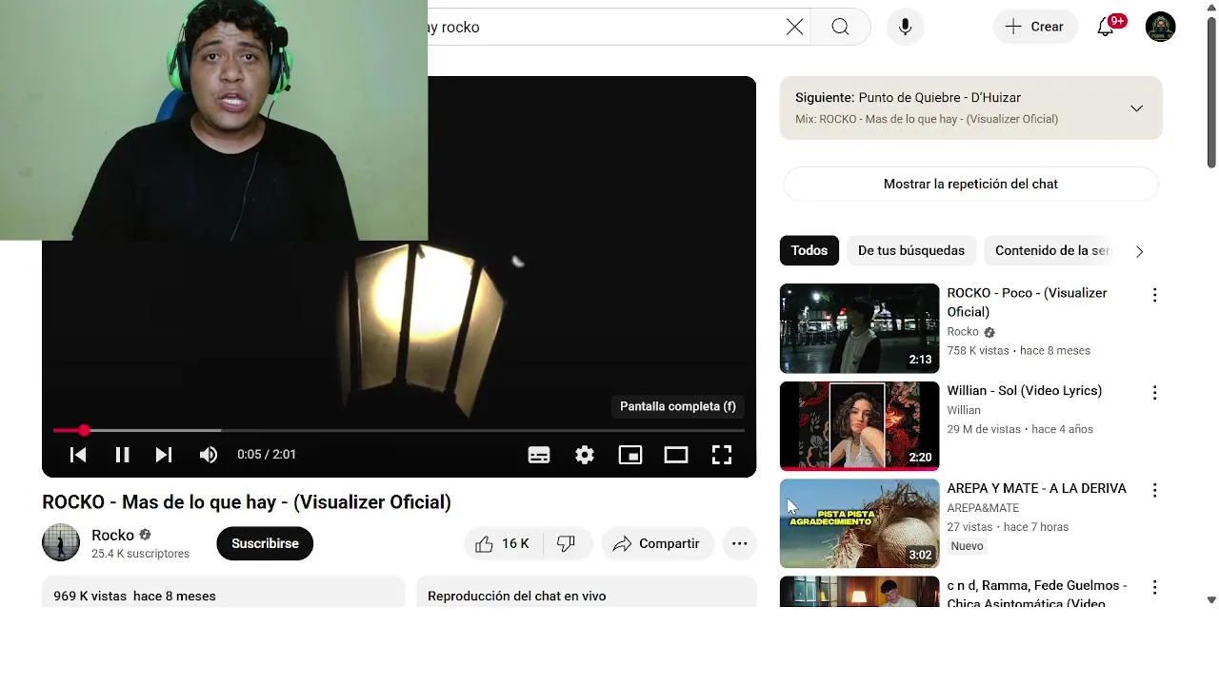Mute the video volume
Screen dimensions: 1219x685
tap(208, 455)
